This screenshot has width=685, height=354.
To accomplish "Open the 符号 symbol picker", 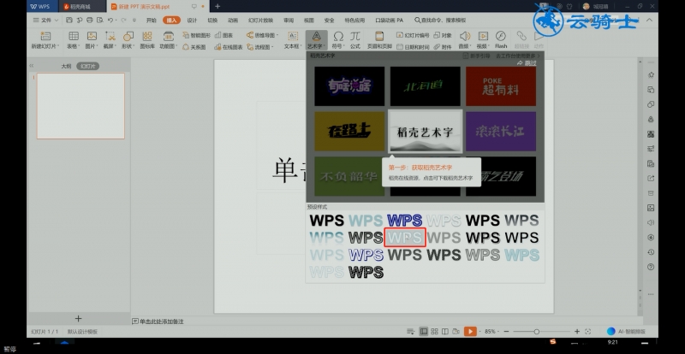I will click(338, 39).
